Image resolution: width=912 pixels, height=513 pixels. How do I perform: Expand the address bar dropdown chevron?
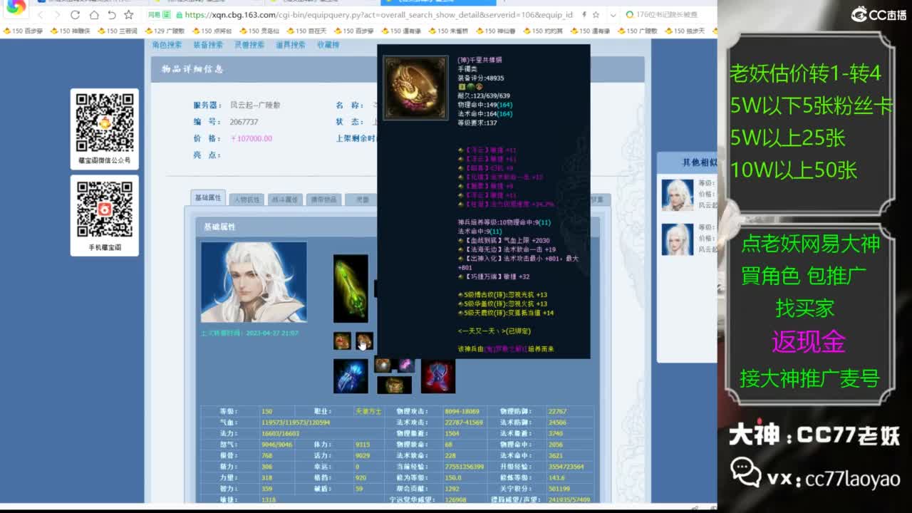coord(613,15)
